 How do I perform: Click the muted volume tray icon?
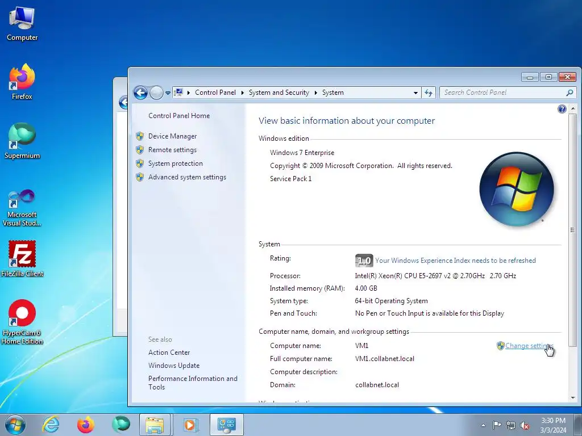pos(525,425)
